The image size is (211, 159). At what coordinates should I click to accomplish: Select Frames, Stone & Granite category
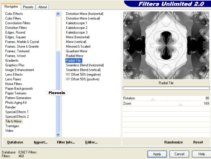tap(22, 46)
